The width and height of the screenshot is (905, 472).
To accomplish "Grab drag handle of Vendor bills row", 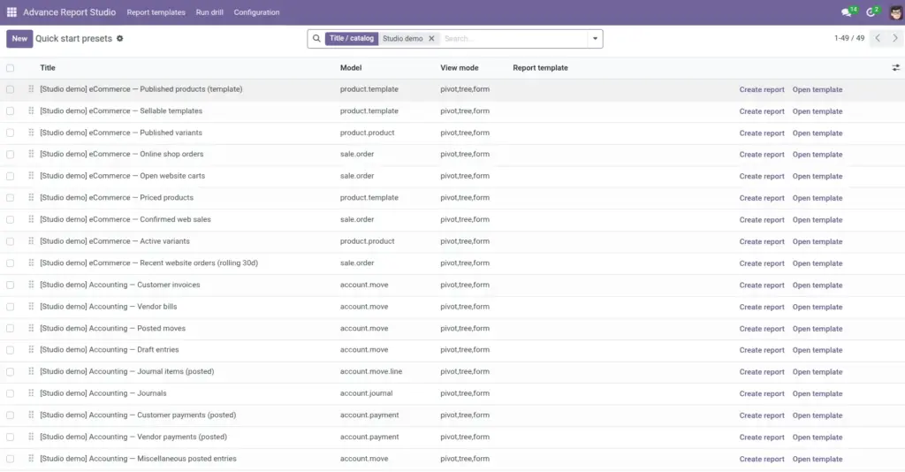I will point(31,307).
